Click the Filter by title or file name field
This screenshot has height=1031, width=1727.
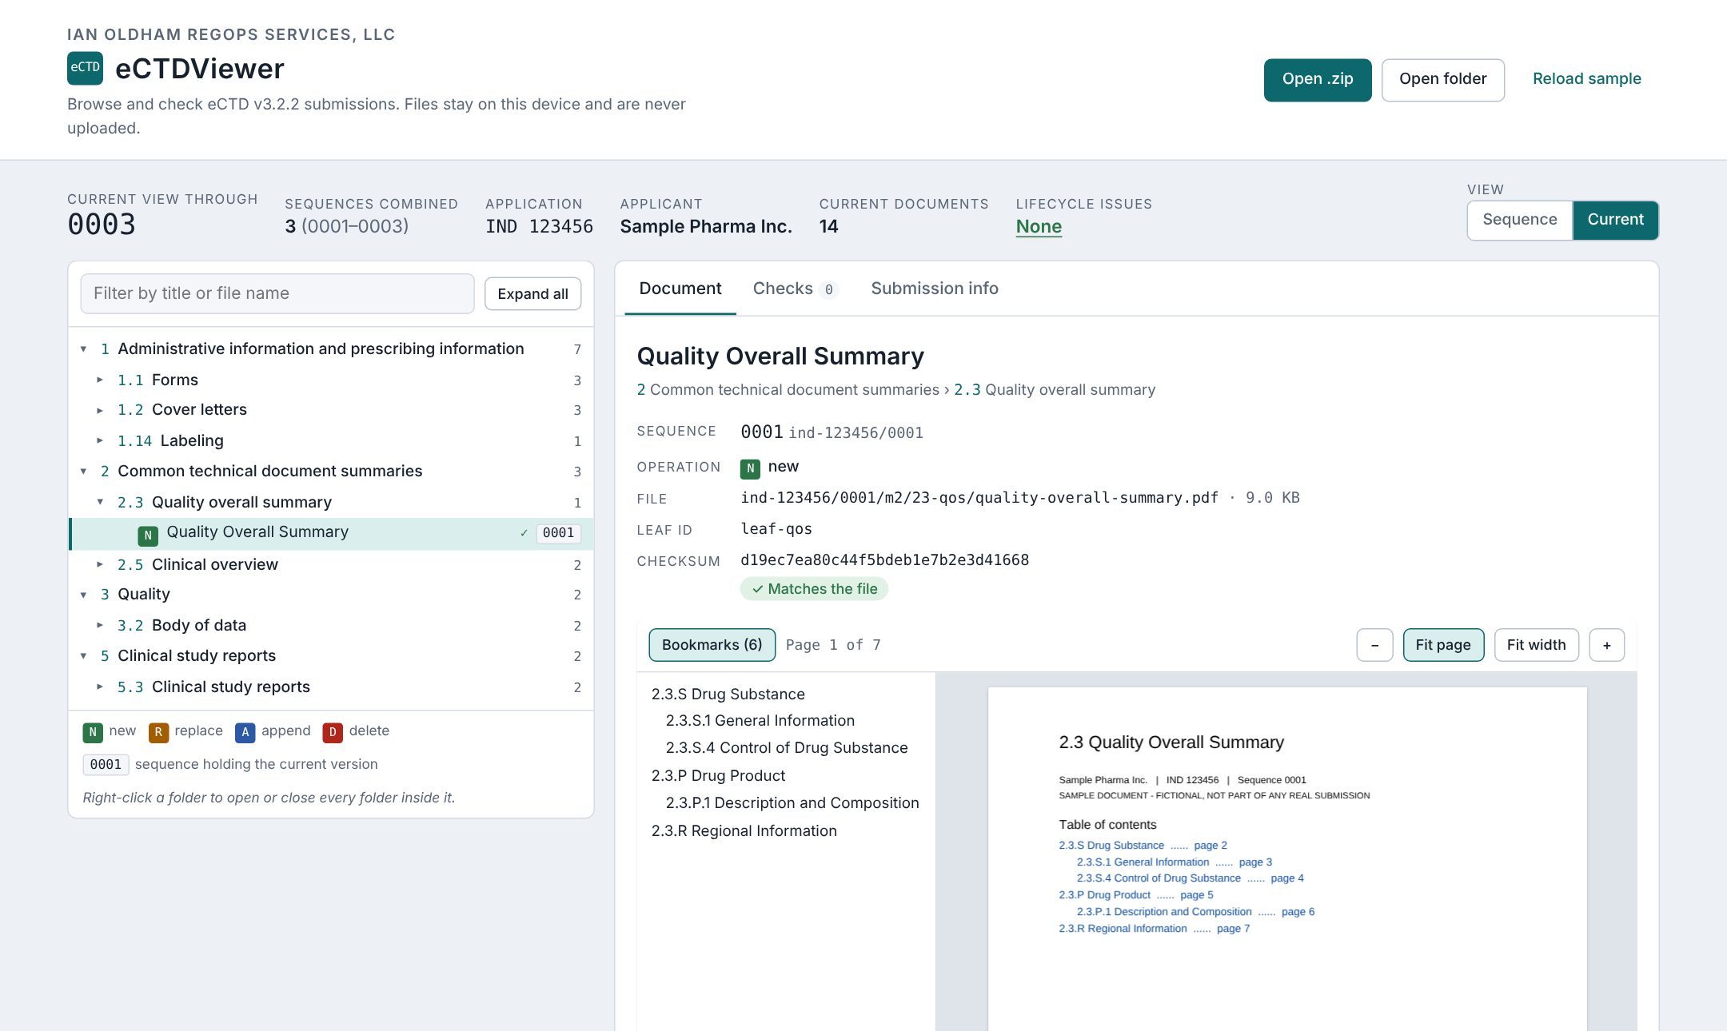[277, 293]
